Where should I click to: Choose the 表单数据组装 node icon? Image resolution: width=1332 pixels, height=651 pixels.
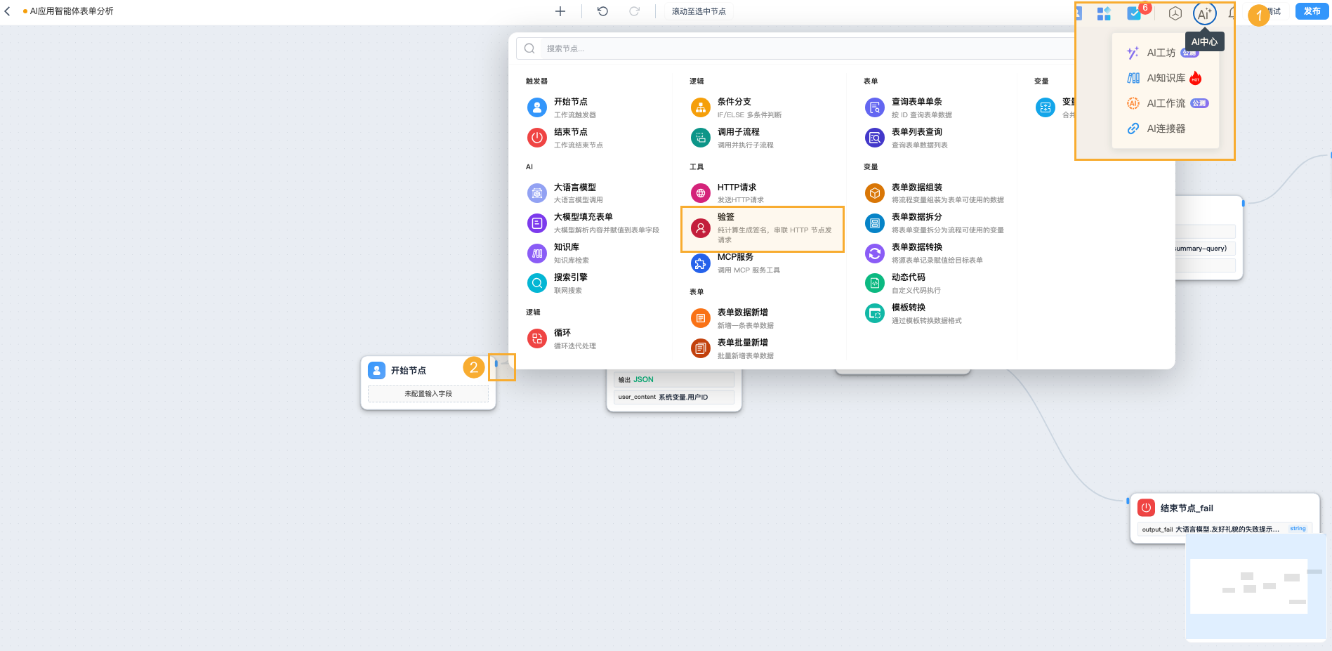[875, 193]
